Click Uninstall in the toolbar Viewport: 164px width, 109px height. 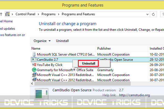coord(62,41)
